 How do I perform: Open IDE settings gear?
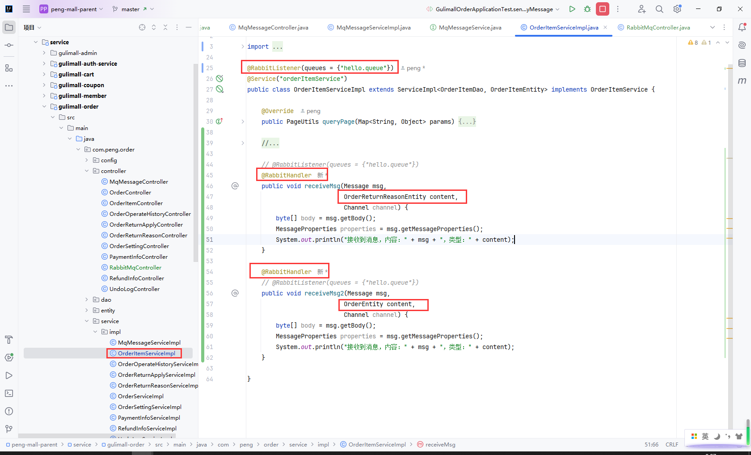[x=677, y=9]
